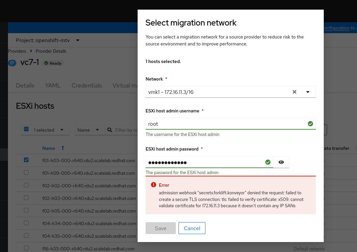This screenshot has width=357, height=252.
Task: Select host f01-h09-000-r640 checkbox
Action: [26, 172]
